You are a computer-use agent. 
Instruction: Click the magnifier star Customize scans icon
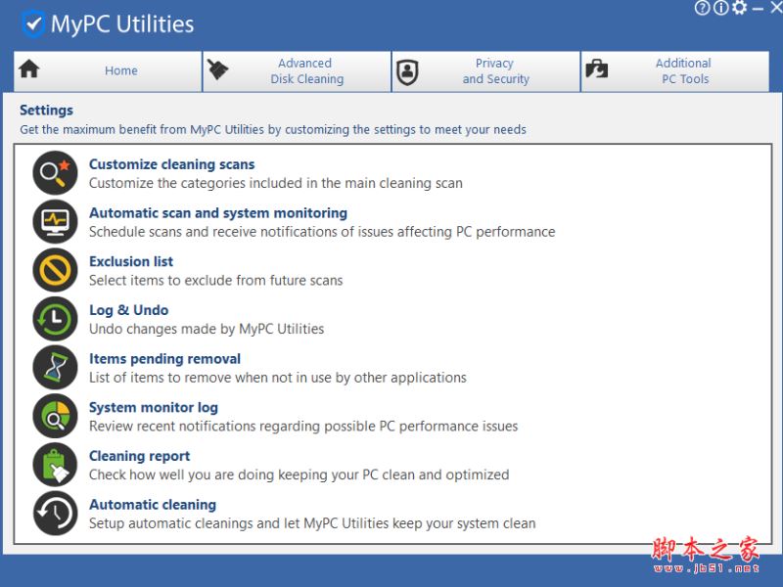(x=56, y=173)
